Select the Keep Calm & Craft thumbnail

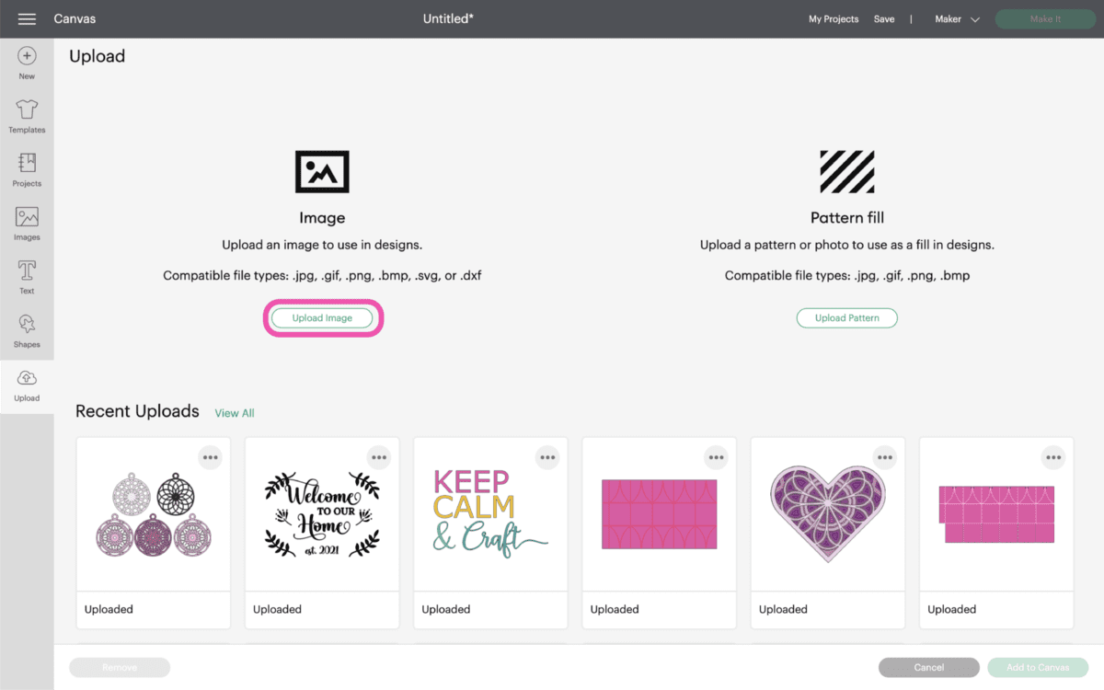point(490,514)
